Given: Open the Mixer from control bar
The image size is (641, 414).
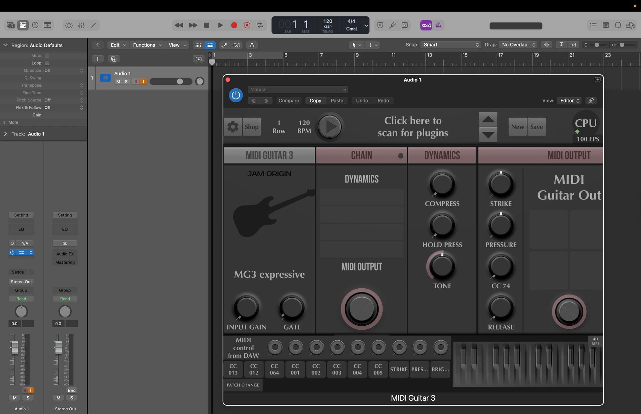Looking at the screenshot, I should coord(81,25).
